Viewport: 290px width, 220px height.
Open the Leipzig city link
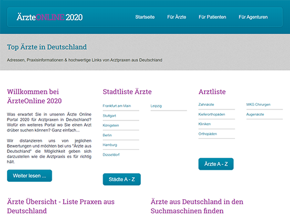click(x=156, y=106)
